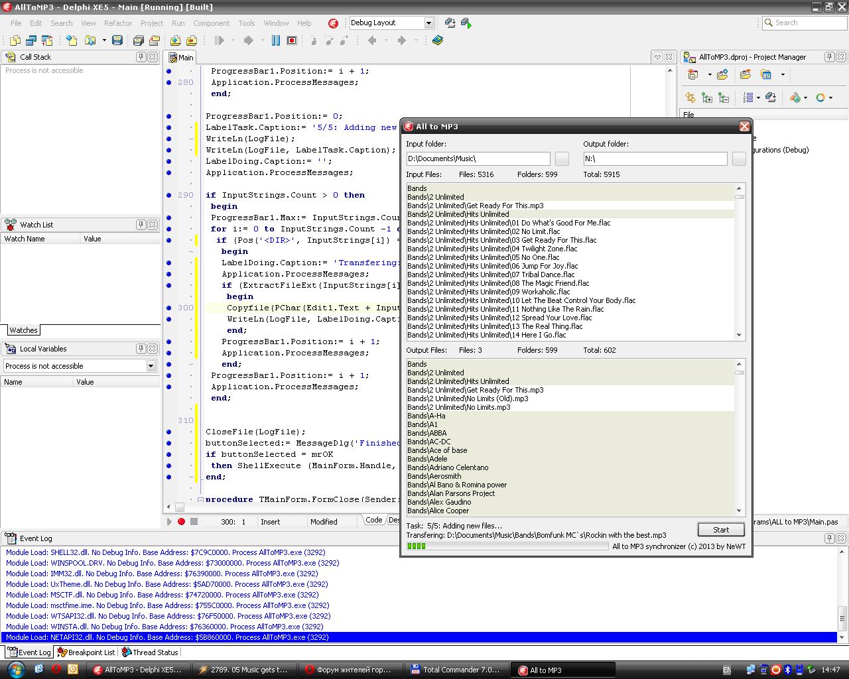
Task: Open the Local Variables process dropdown
Action: (151, 366)
